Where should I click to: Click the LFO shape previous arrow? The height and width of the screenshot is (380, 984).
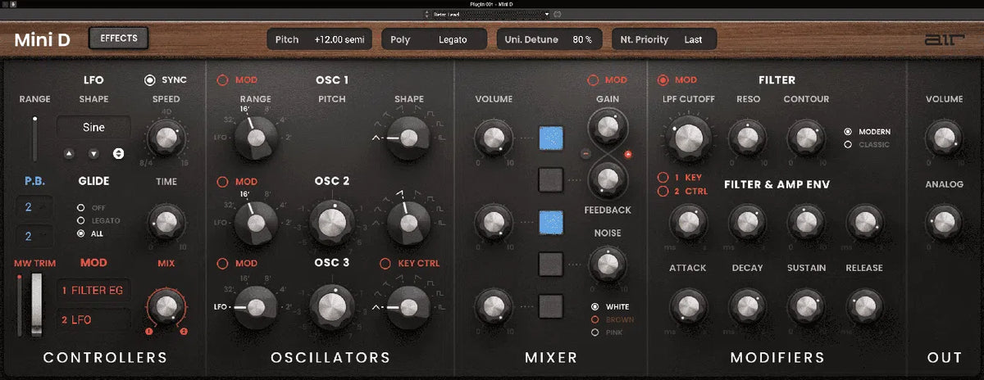point(69,153)
